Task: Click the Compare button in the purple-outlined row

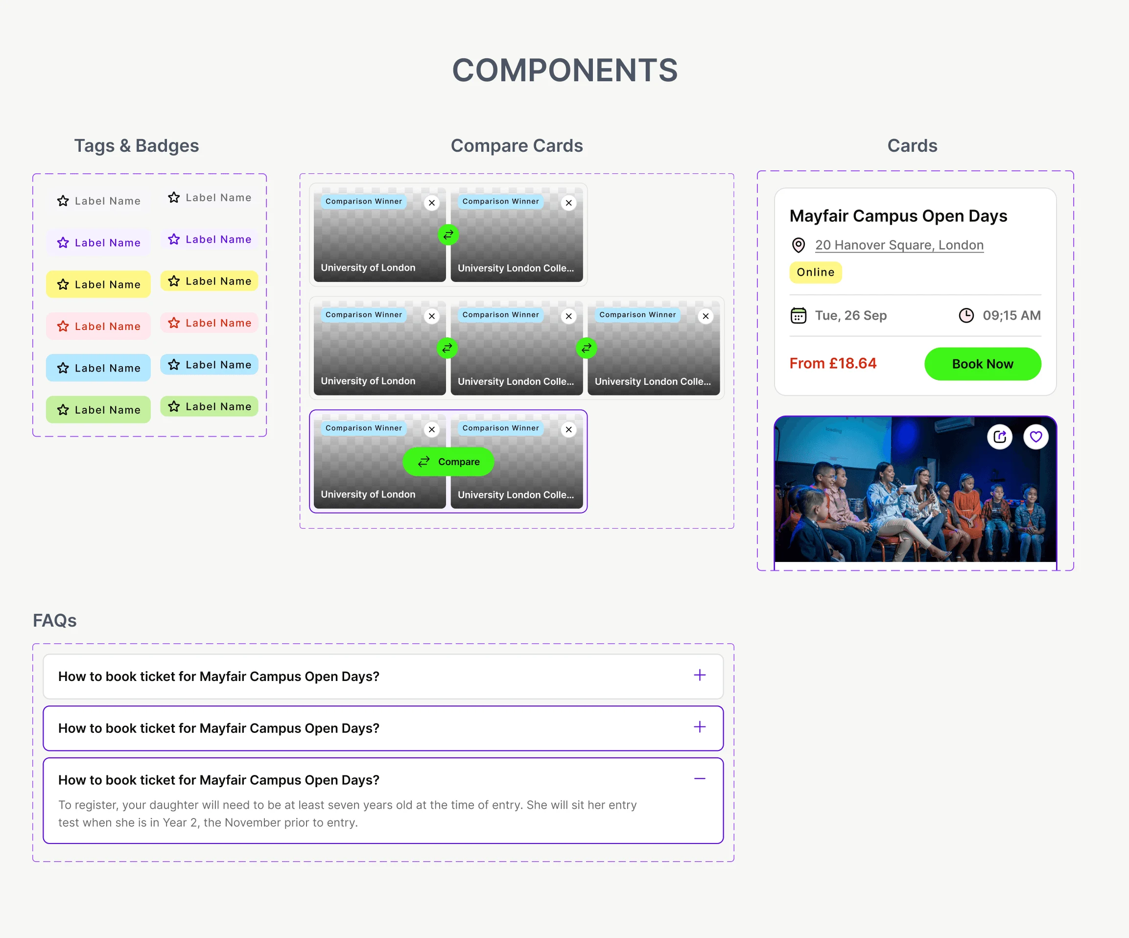Action: (x=448, y=462)
